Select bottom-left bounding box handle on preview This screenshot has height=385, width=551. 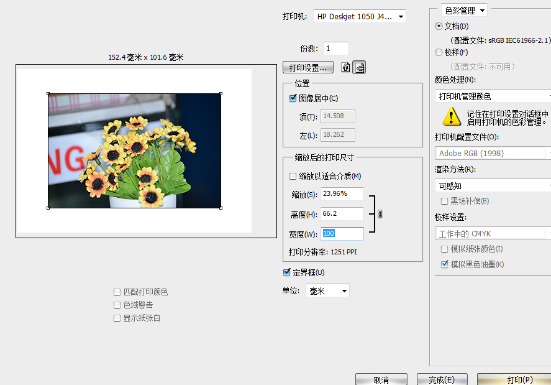point(48,208)
